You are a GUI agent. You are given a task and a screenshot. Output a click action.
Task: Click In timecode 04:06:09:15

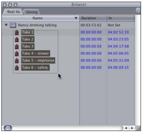pos(118,68)
